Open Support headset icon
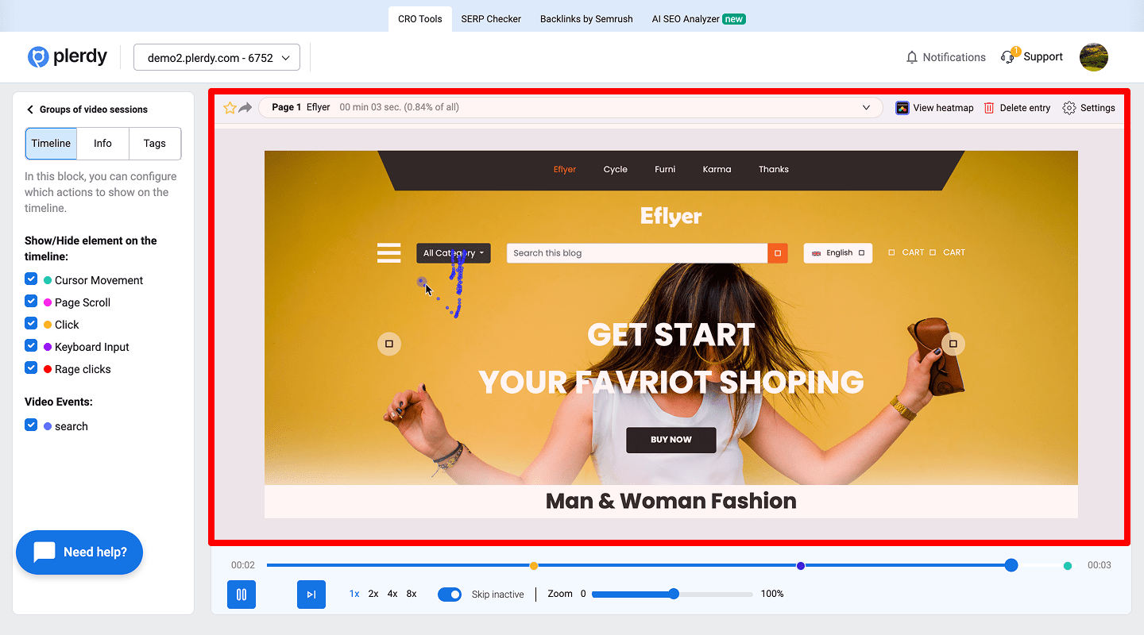 click(1008, 57)
